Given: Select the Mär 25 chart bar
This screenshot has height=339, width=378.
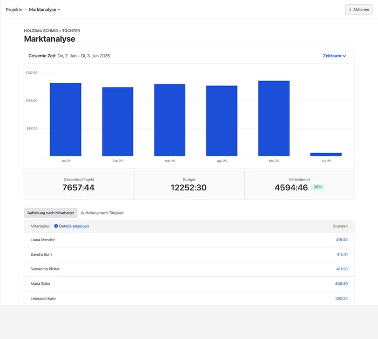Looking at the screenshot, I should [x=170, y=120].
